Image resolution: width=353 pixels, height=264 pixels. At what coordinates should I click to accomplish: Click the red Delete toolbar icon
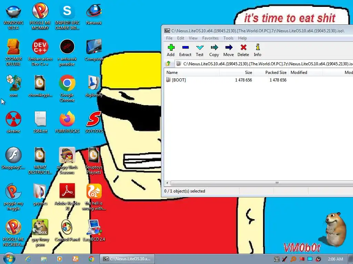coord(243,50)
